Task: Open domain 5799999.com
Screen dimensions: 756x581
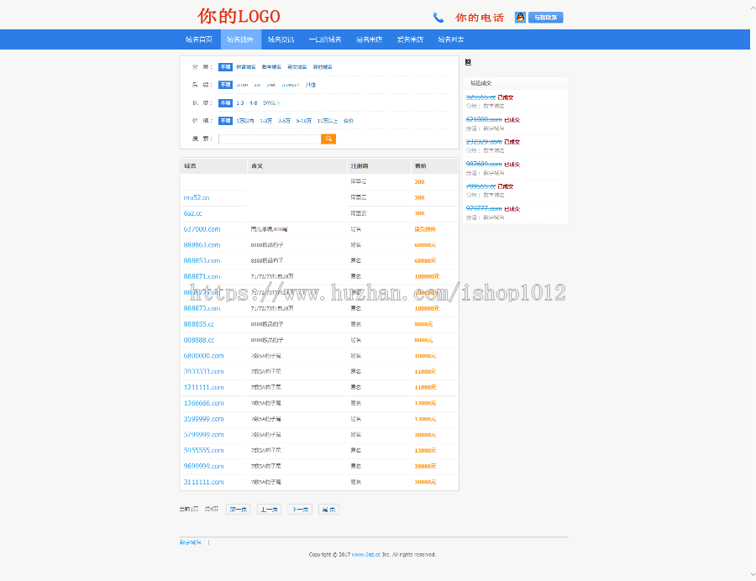Action: point(203,435)
